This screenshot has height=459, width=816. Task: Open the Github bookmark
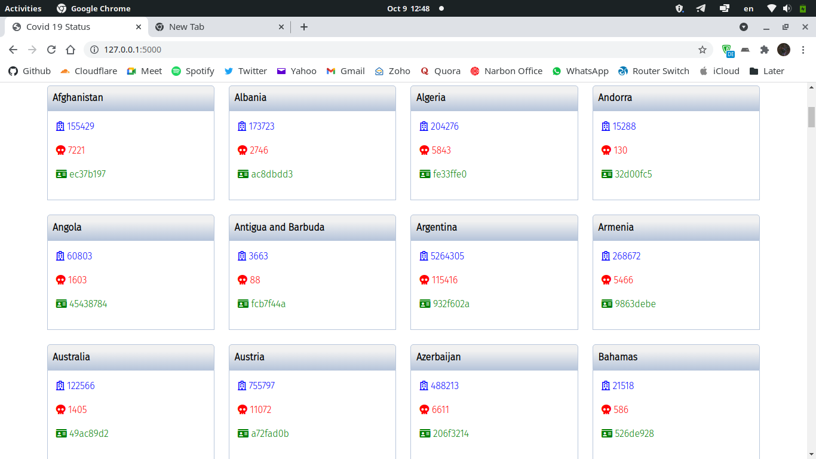pos(30,71)
